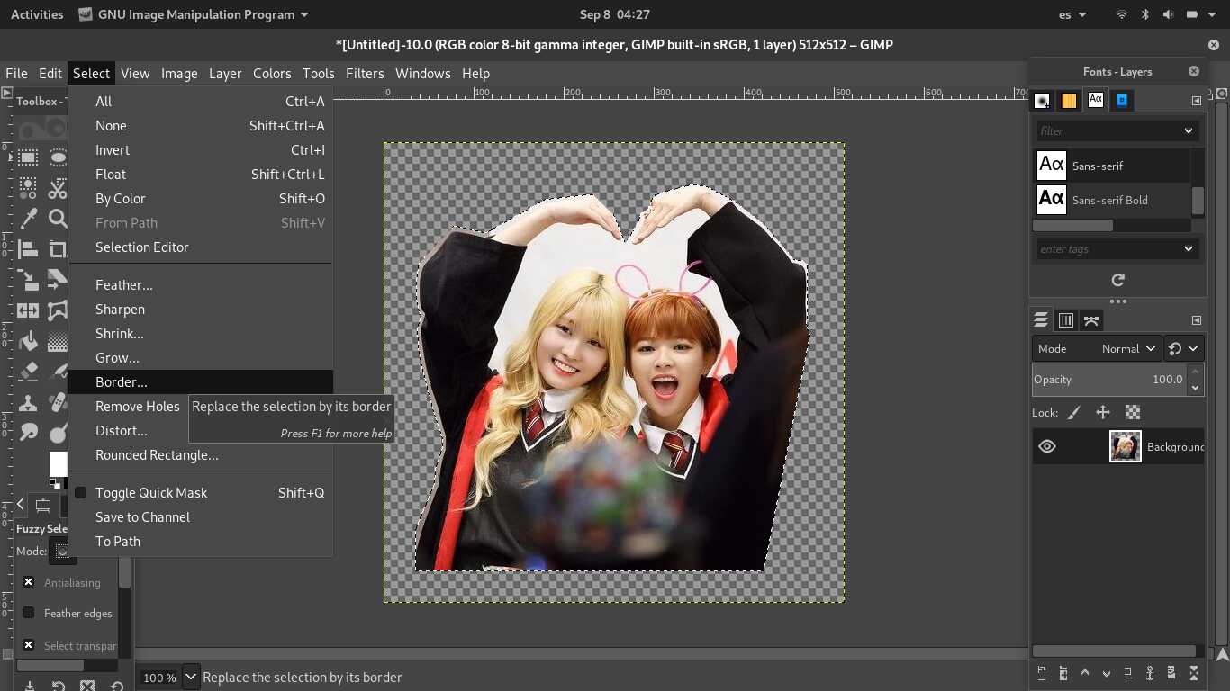Click the refresh fonts icon
The height and width of the screenshot is (691, 1230).
pos(1117,280)
